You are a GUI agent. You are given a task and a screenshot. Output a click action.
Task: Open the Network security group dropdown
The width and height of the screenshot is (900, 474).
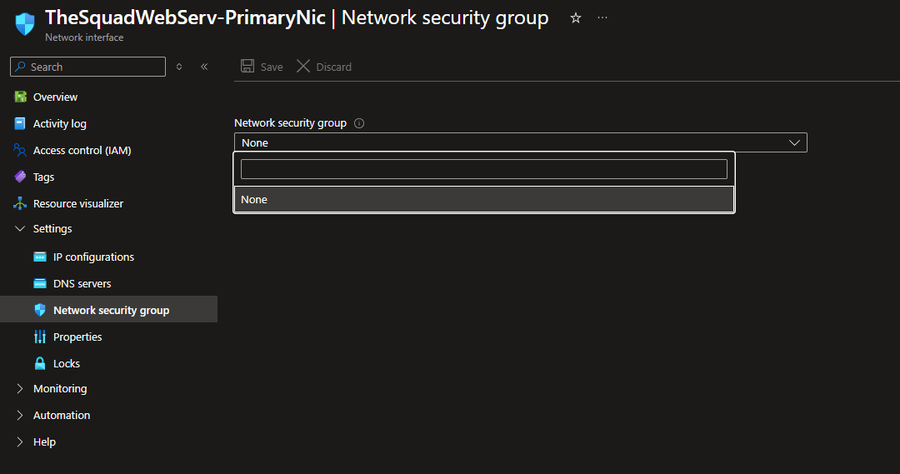(521, 142)
